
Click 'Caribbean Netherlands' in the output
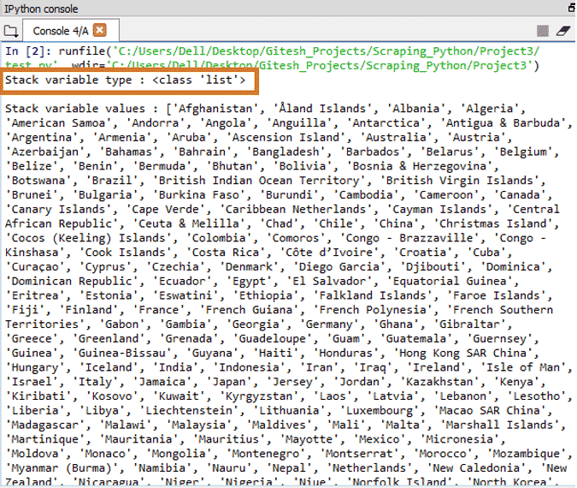pos(296,210)
